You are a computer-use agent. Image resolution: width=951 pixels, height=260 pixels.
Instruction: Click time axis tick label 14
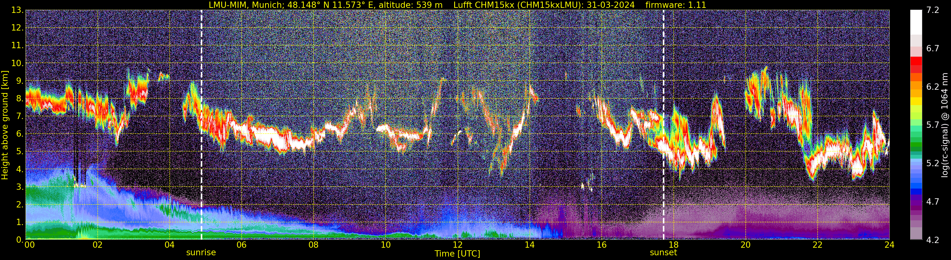point(529,245)
